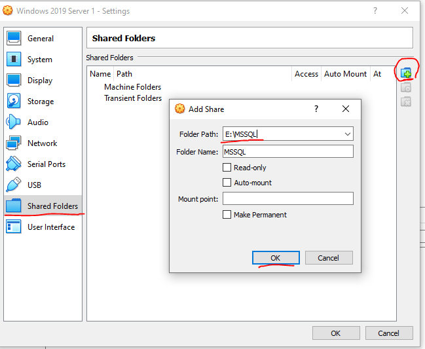Select Machine Folders in the tree
Image resolution: width=425 pixels, height=349 pixels.
[132, 87]
